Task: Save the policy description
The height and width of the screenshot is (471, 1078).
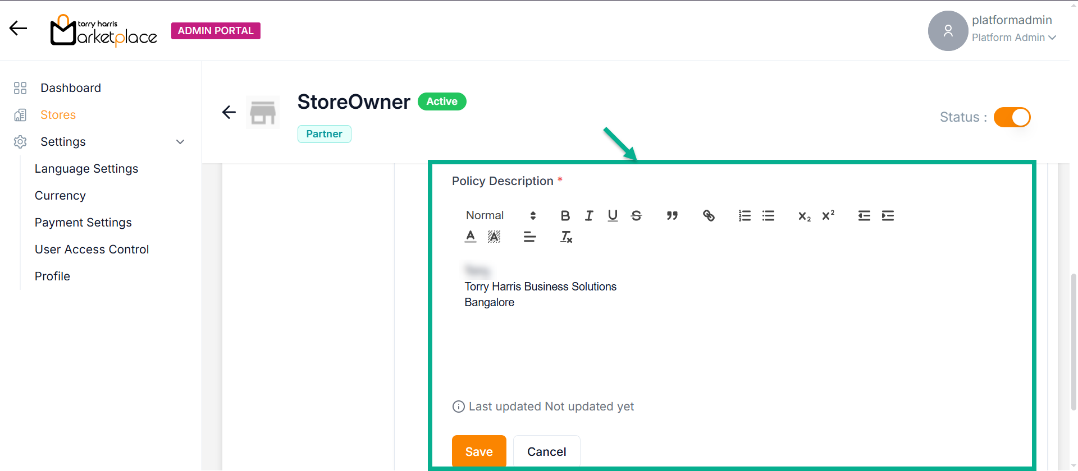Action: pyautogui.click(x=479, y=451)
